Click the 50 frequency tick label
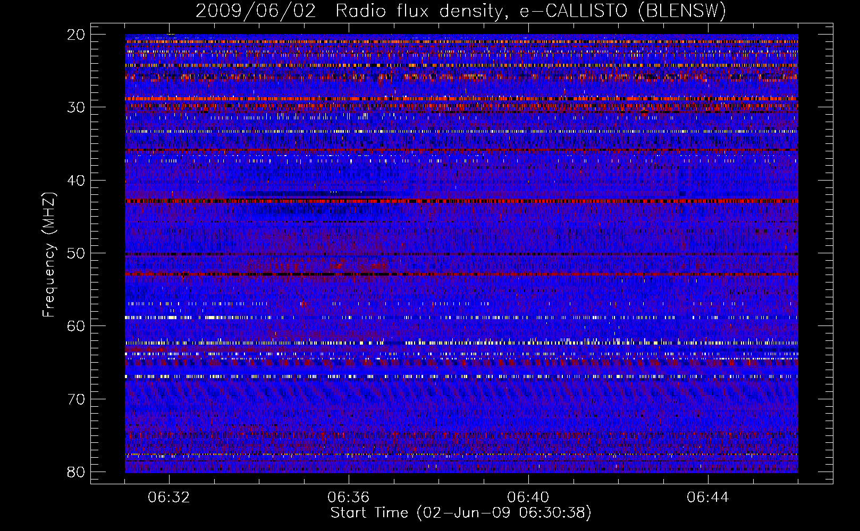 (x=77, y=253)
